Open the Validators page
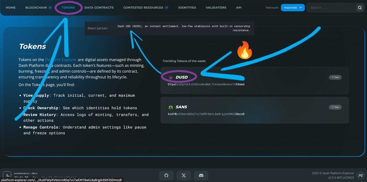Screen dimensions: 367x182 click(x=216, y=8)
